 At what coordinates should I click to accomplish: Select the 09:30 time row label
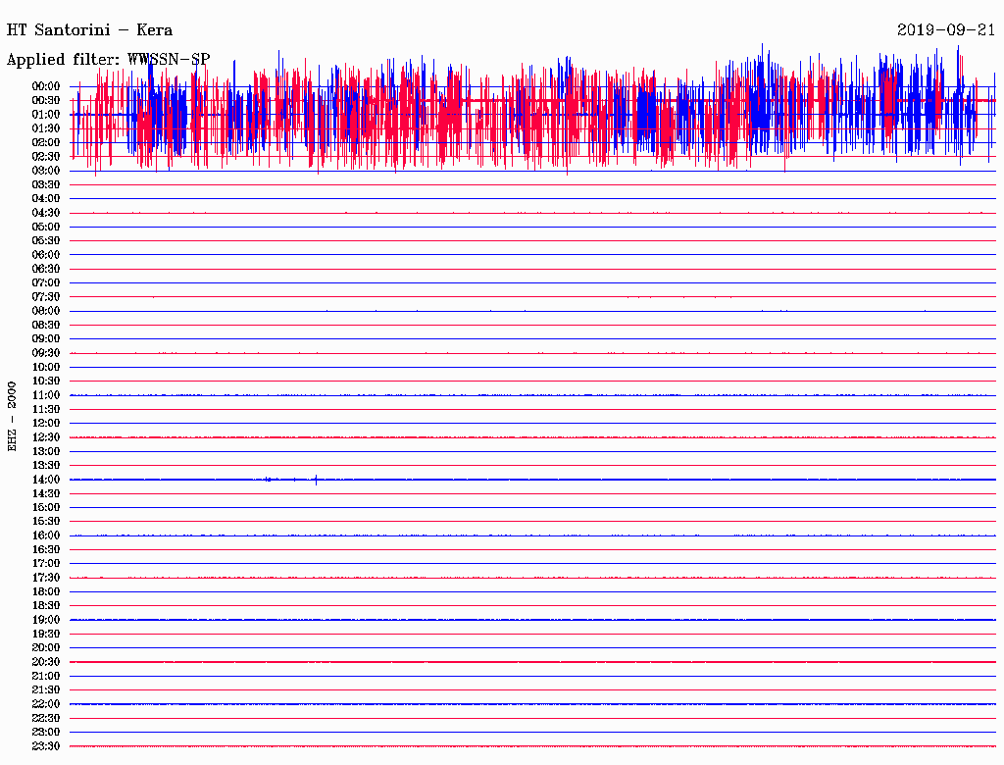pos(47,353)
